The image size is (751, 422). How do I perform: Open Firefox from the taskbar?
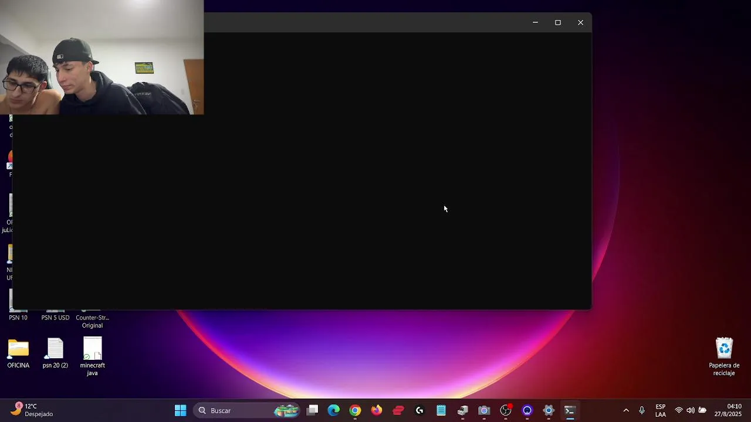(x=377, y=410)
